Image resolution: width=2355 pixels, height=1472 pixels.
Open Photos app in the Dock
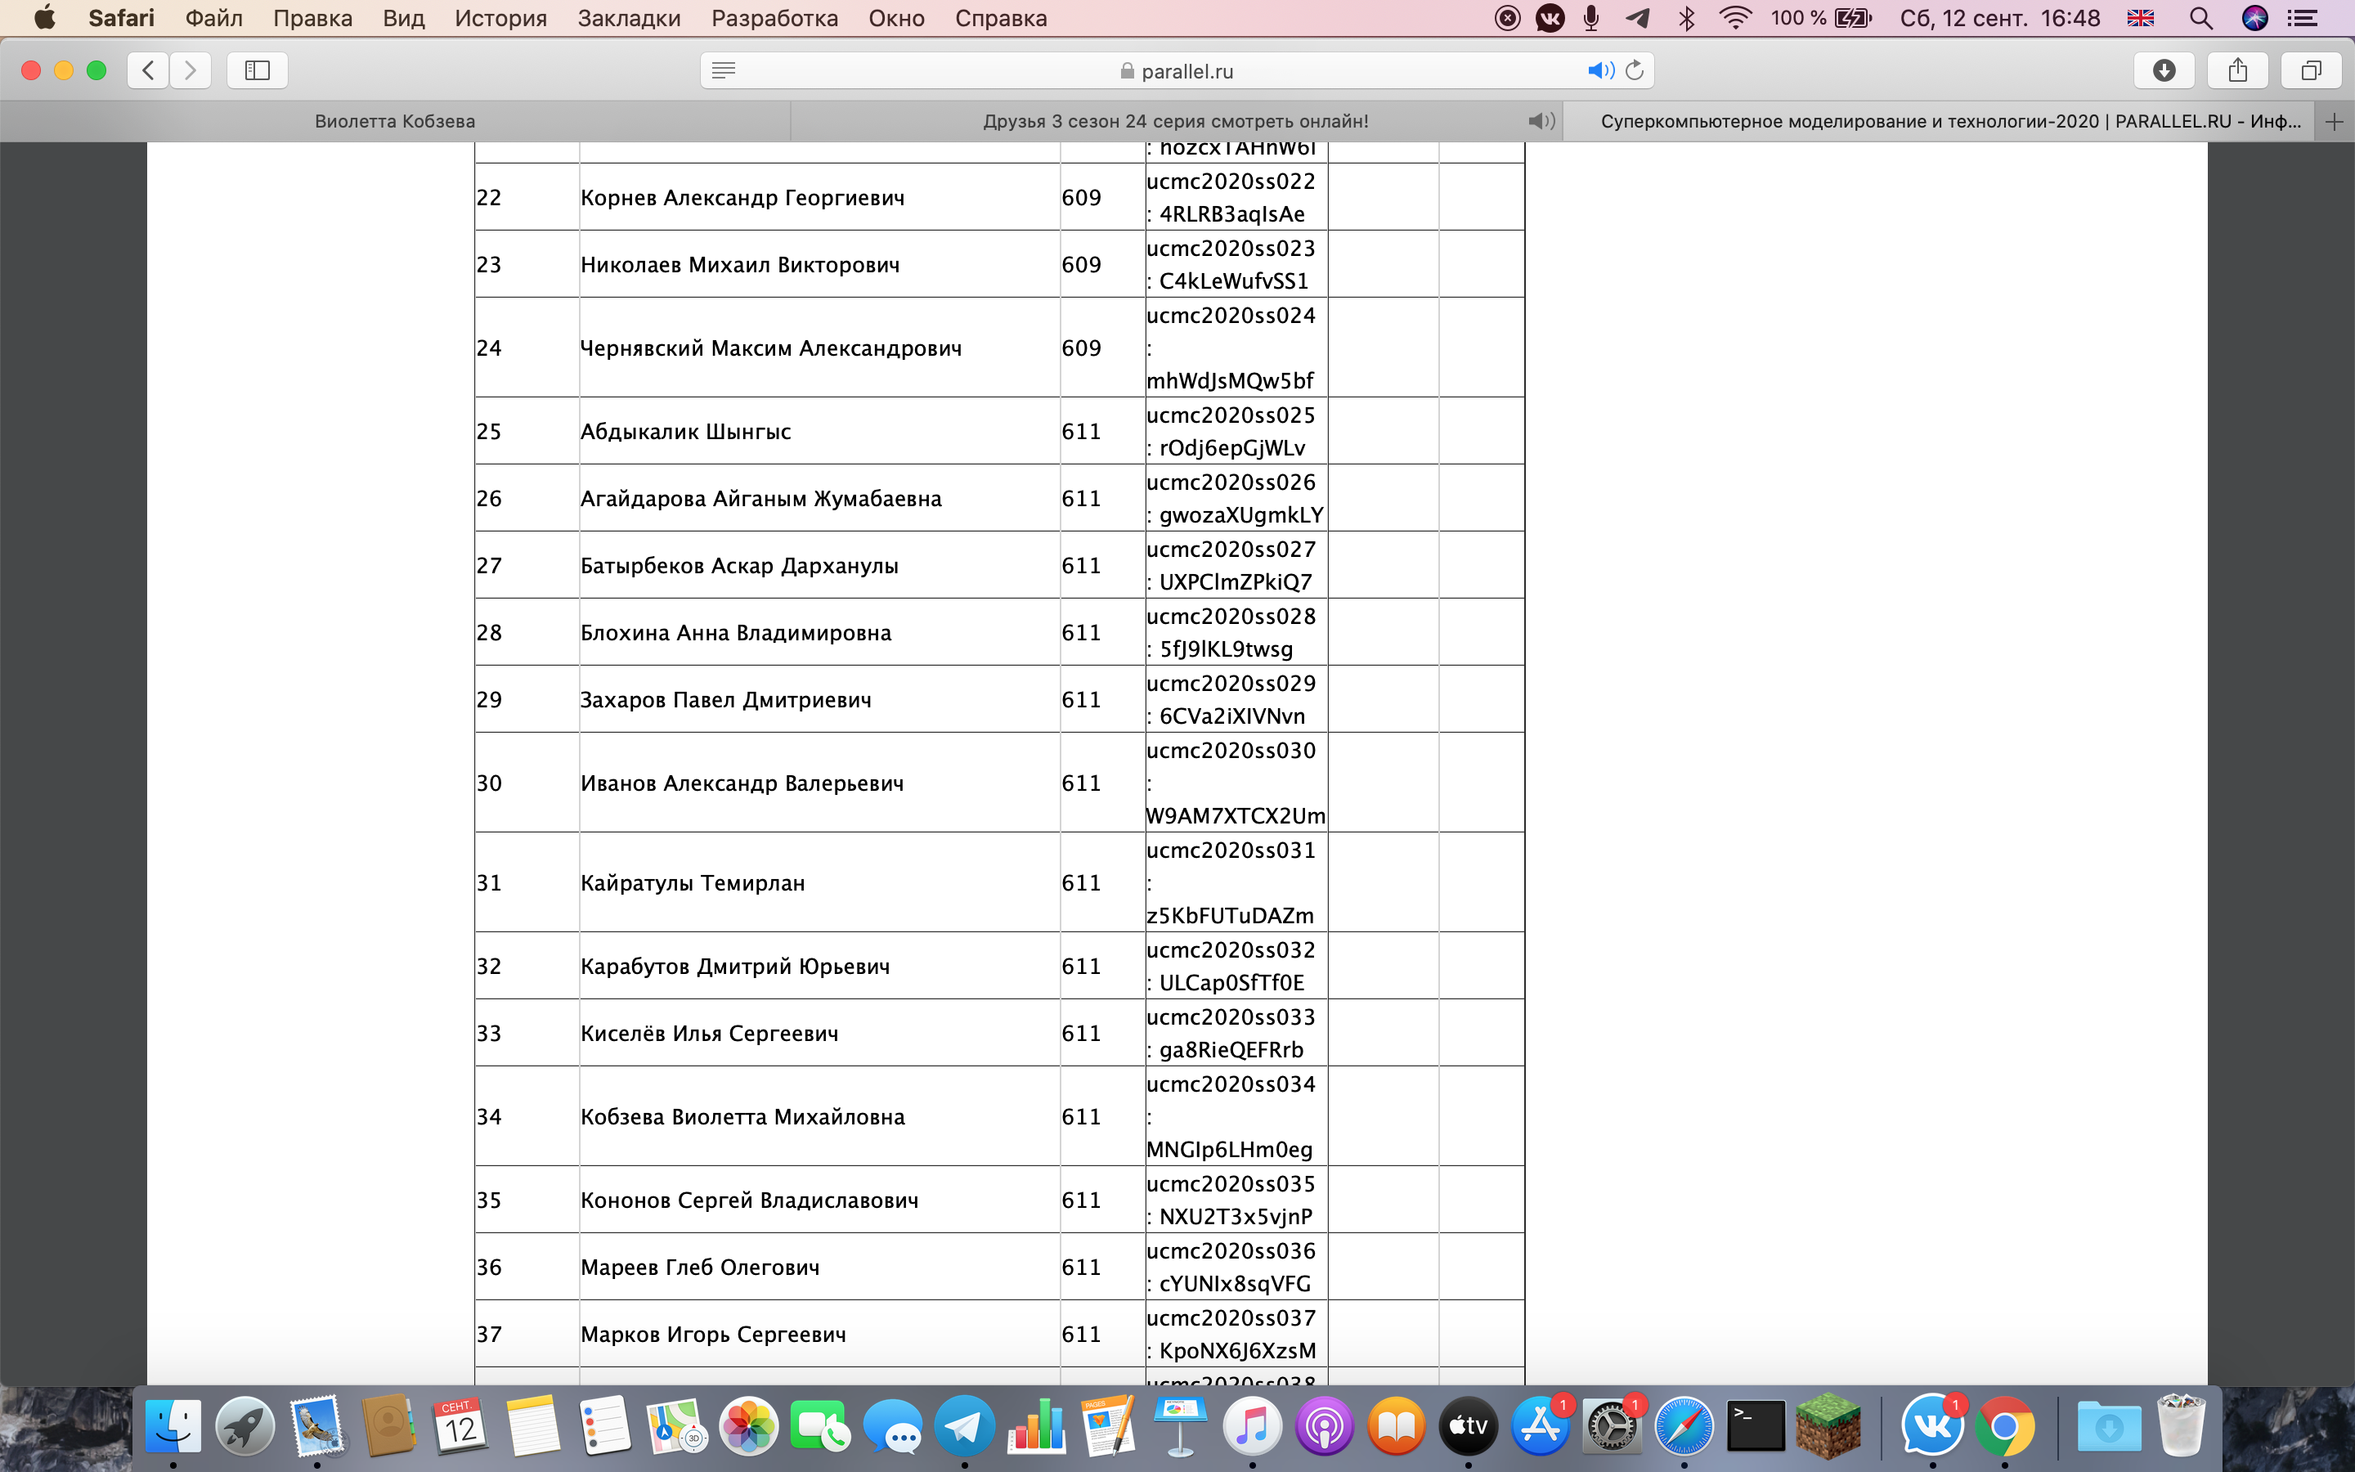pyautogui.click(x=748, y=1425)
